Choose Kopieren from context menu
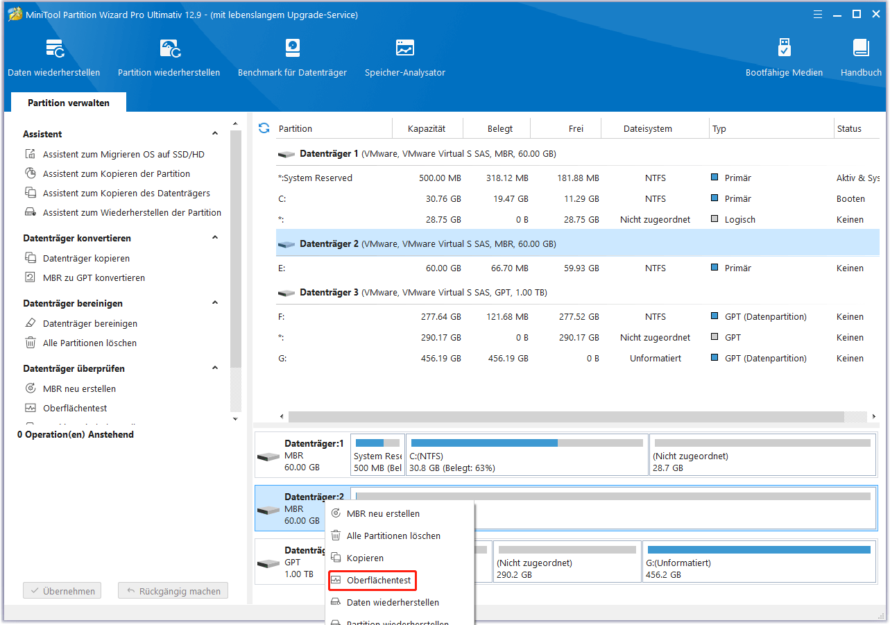890x625 pixels. click(x=400, y=558)
